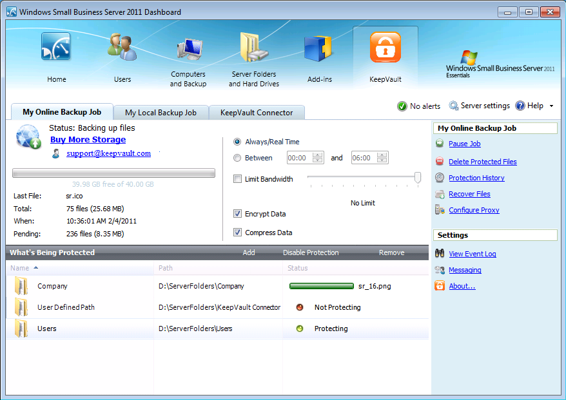Open the KeepVault Connector tab

coord(257,113)
